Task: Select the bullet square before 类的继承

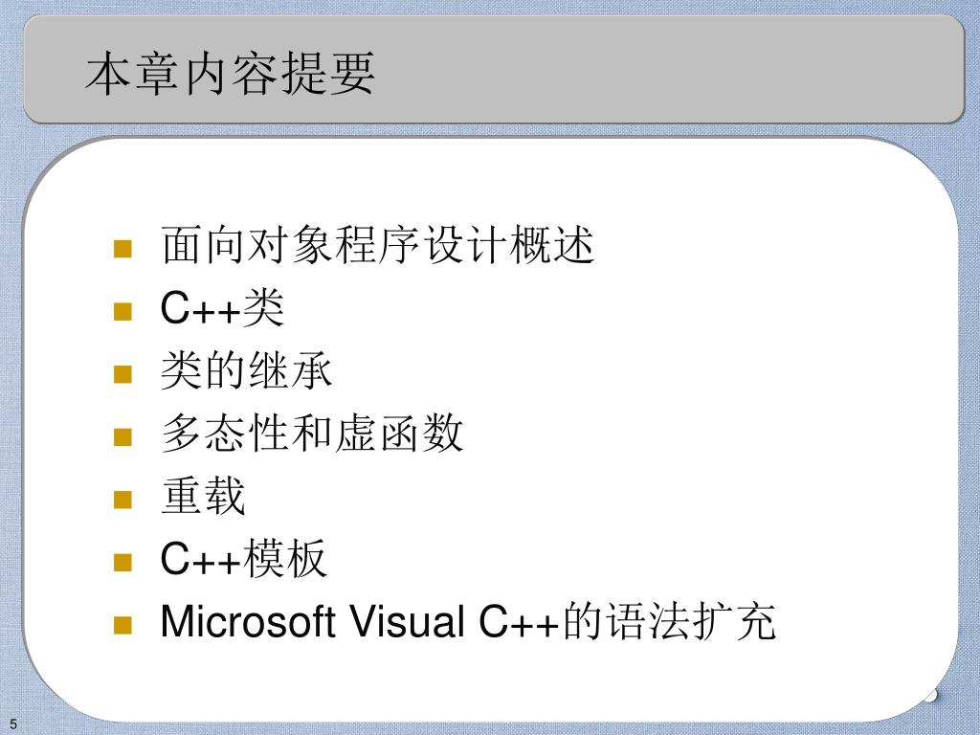Action: coord(122,374)
